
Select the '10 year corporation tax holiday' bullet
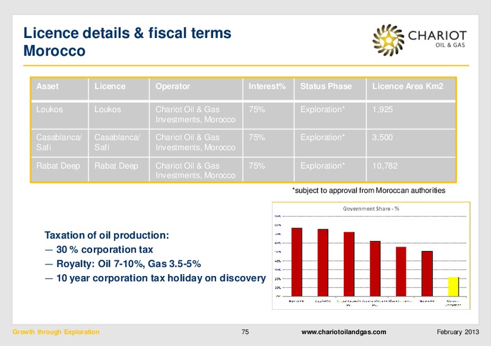[161, 278]
